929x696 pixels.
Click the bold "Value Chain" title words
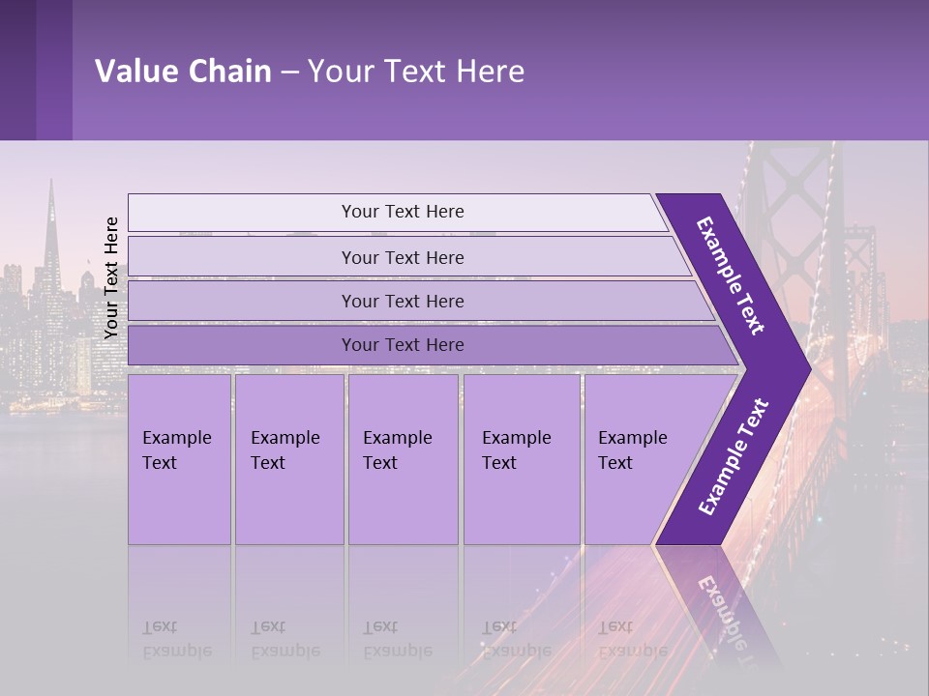click(x=183, y=72)
